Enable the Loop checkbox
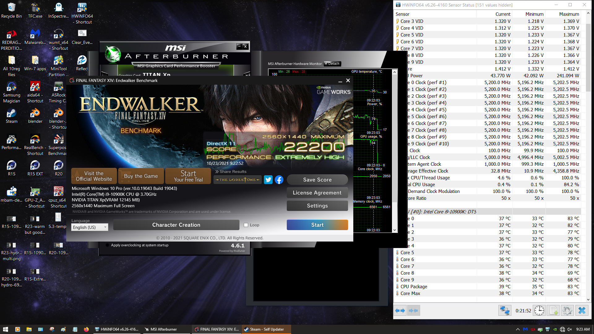The width and height of the screenshot is (594, 334). (246, 225)
